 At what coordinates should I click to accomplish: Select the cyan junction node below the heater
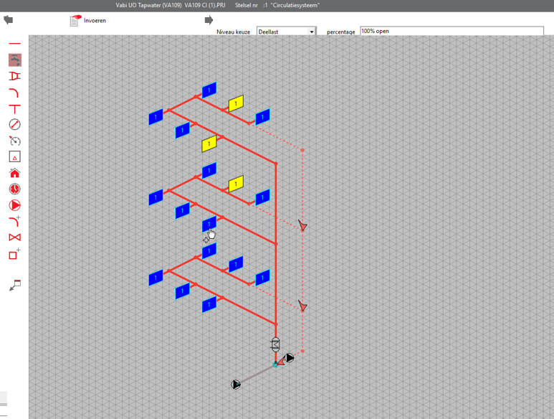pos(276,364)
